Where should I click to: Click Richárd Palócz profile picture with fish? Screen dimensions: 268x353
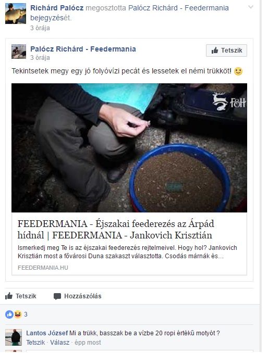click(x=16, y=14)
